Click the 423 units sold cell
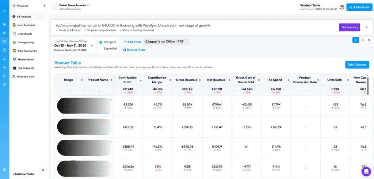This screenshot has width=374, height=179. point(335,106)
